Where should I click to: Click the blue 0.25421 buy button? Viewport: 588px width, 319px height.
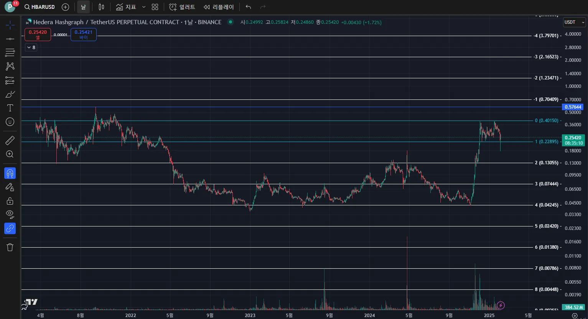pyautogui.click(x=84, y=35)
